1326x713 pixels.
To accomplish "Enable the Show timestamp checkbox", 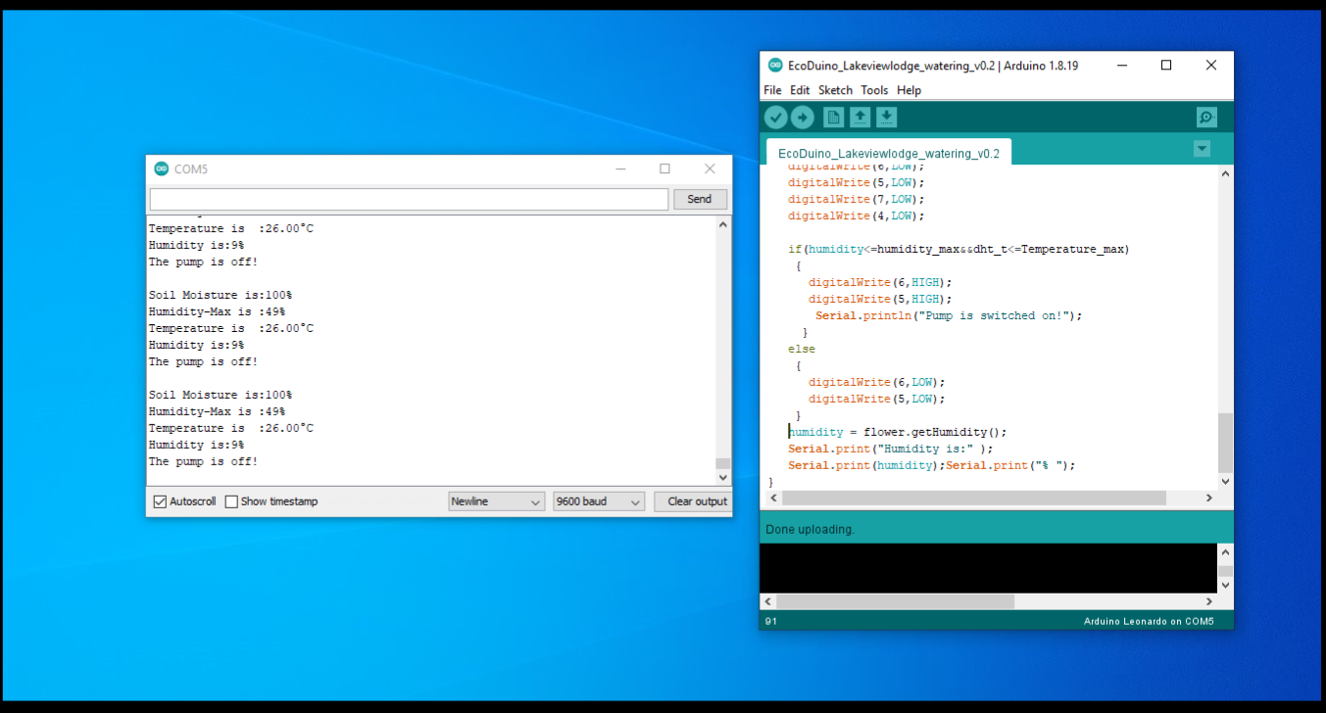I will tap(231, 501).
